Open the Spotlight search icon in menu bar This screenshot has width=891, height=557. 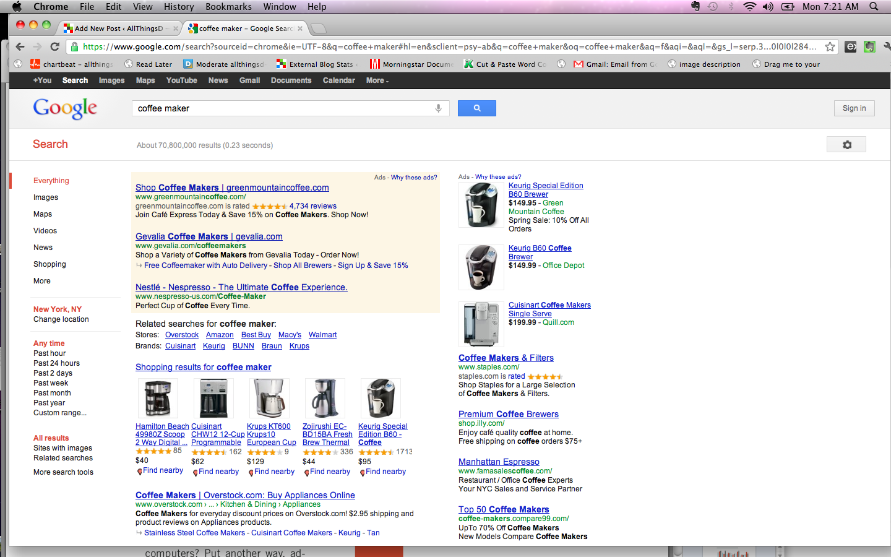click(x=873, y=7)
